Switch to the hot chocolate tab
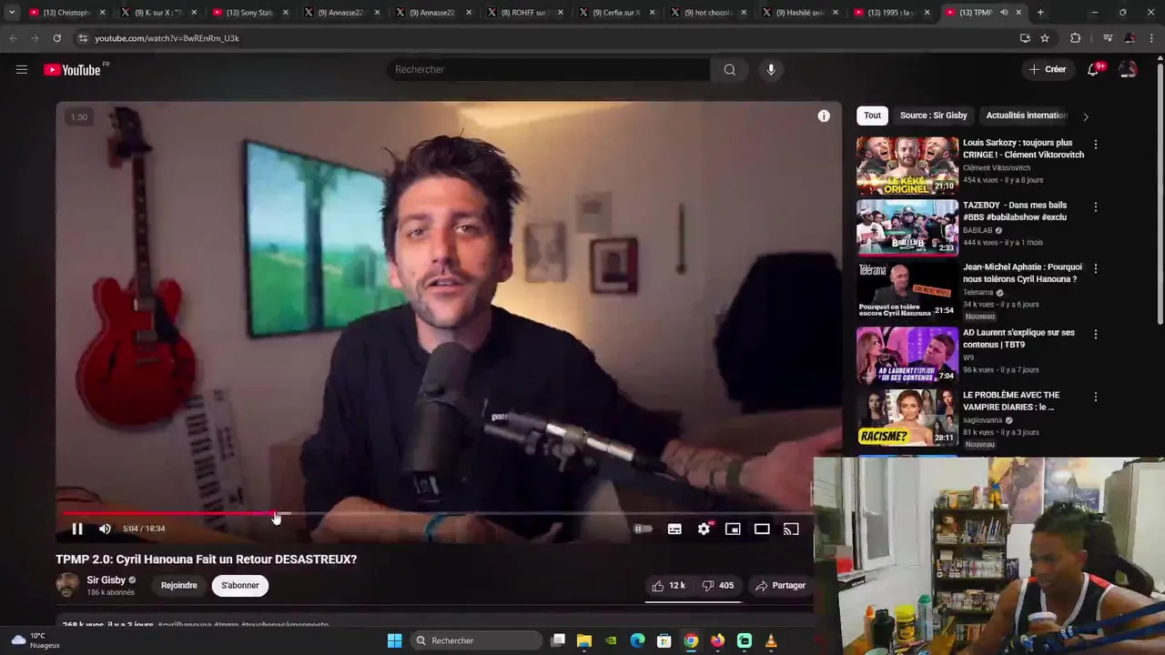This screenshot has width=1165, height=655. point(708,13)
